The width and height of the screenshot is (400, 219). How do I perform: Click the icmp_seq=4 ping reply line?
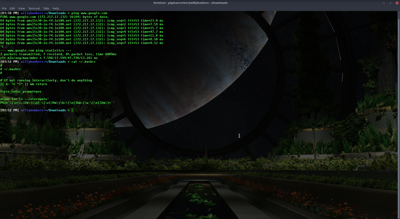pos(82,32)
